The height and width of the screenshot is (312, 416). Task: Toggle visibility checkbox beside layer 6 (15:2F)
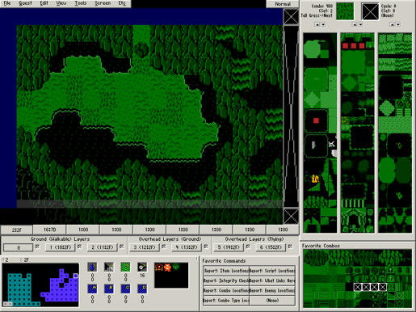(x=290, y=247)
